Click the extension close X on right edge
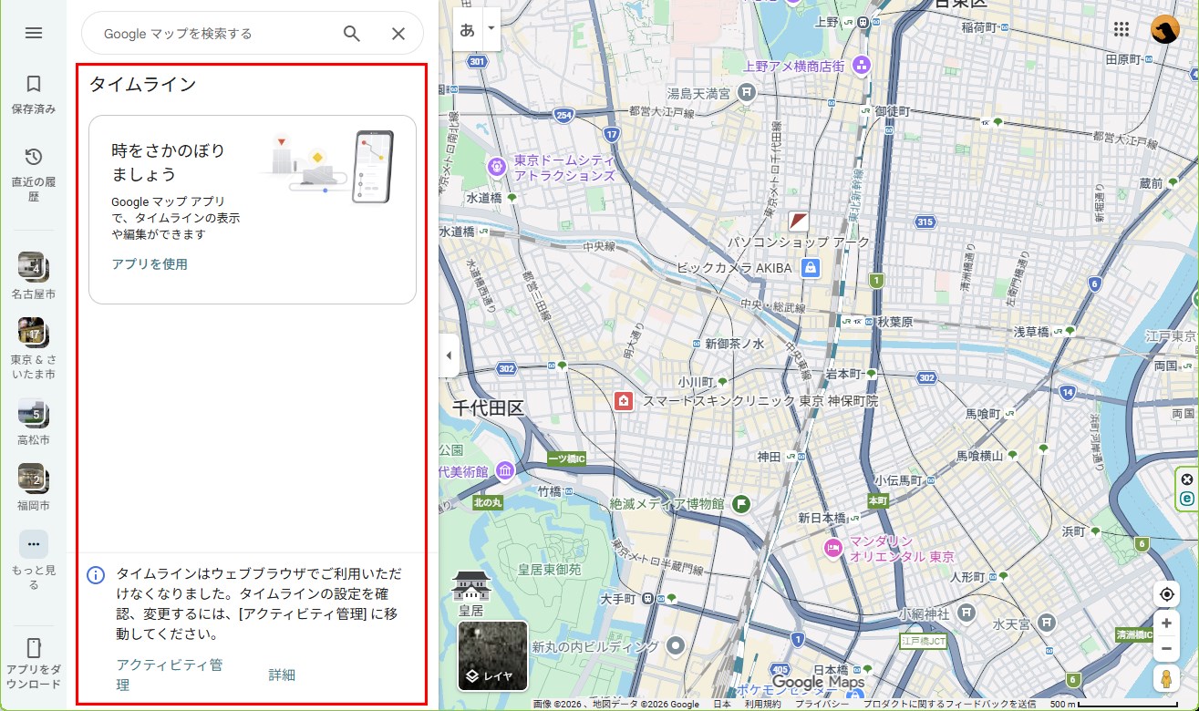This screenshot has height=711, width=1199. tap(1186, 479)
